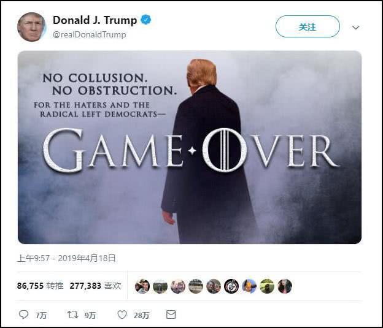Click the reply speech bubble icon

point(24,315)
